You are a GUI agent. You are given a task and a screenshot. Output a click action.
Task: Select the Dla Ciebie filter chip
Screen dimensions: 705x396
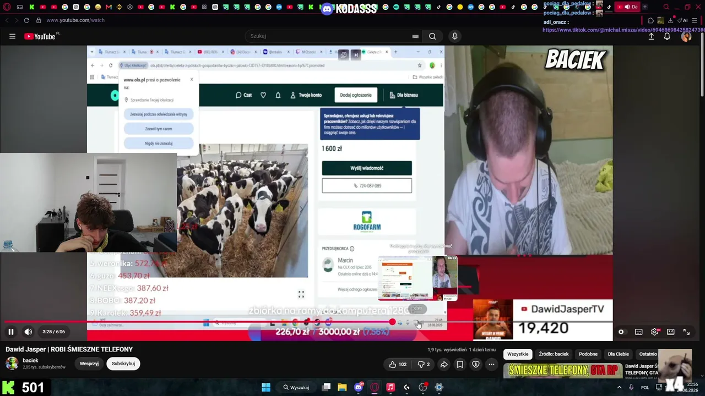(618, 354)
